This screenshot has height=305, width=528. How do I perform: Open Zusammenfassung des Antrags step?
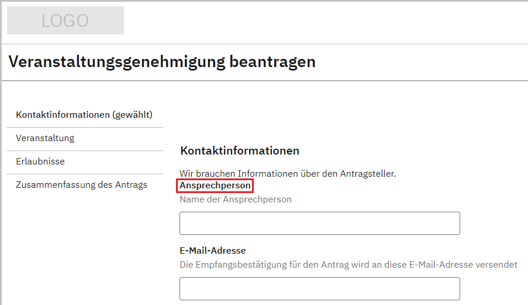[x=81, y=185]
